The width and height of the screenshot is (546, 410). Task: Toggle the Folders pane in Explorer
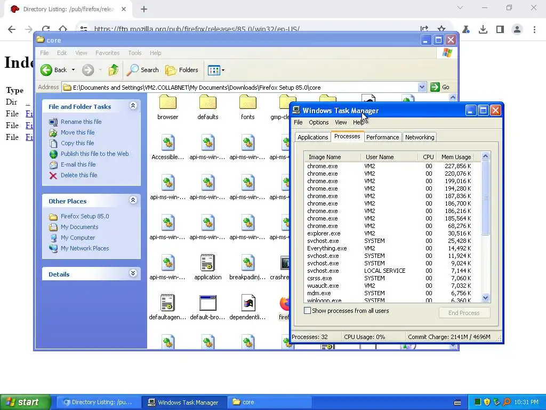pyautogui.click(x=182, y=70)
